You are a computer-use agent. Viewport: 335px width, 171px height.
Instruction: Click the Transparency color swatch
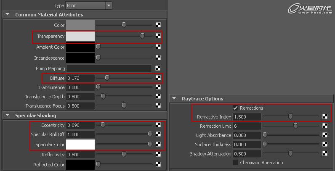[x=80, y=36]
